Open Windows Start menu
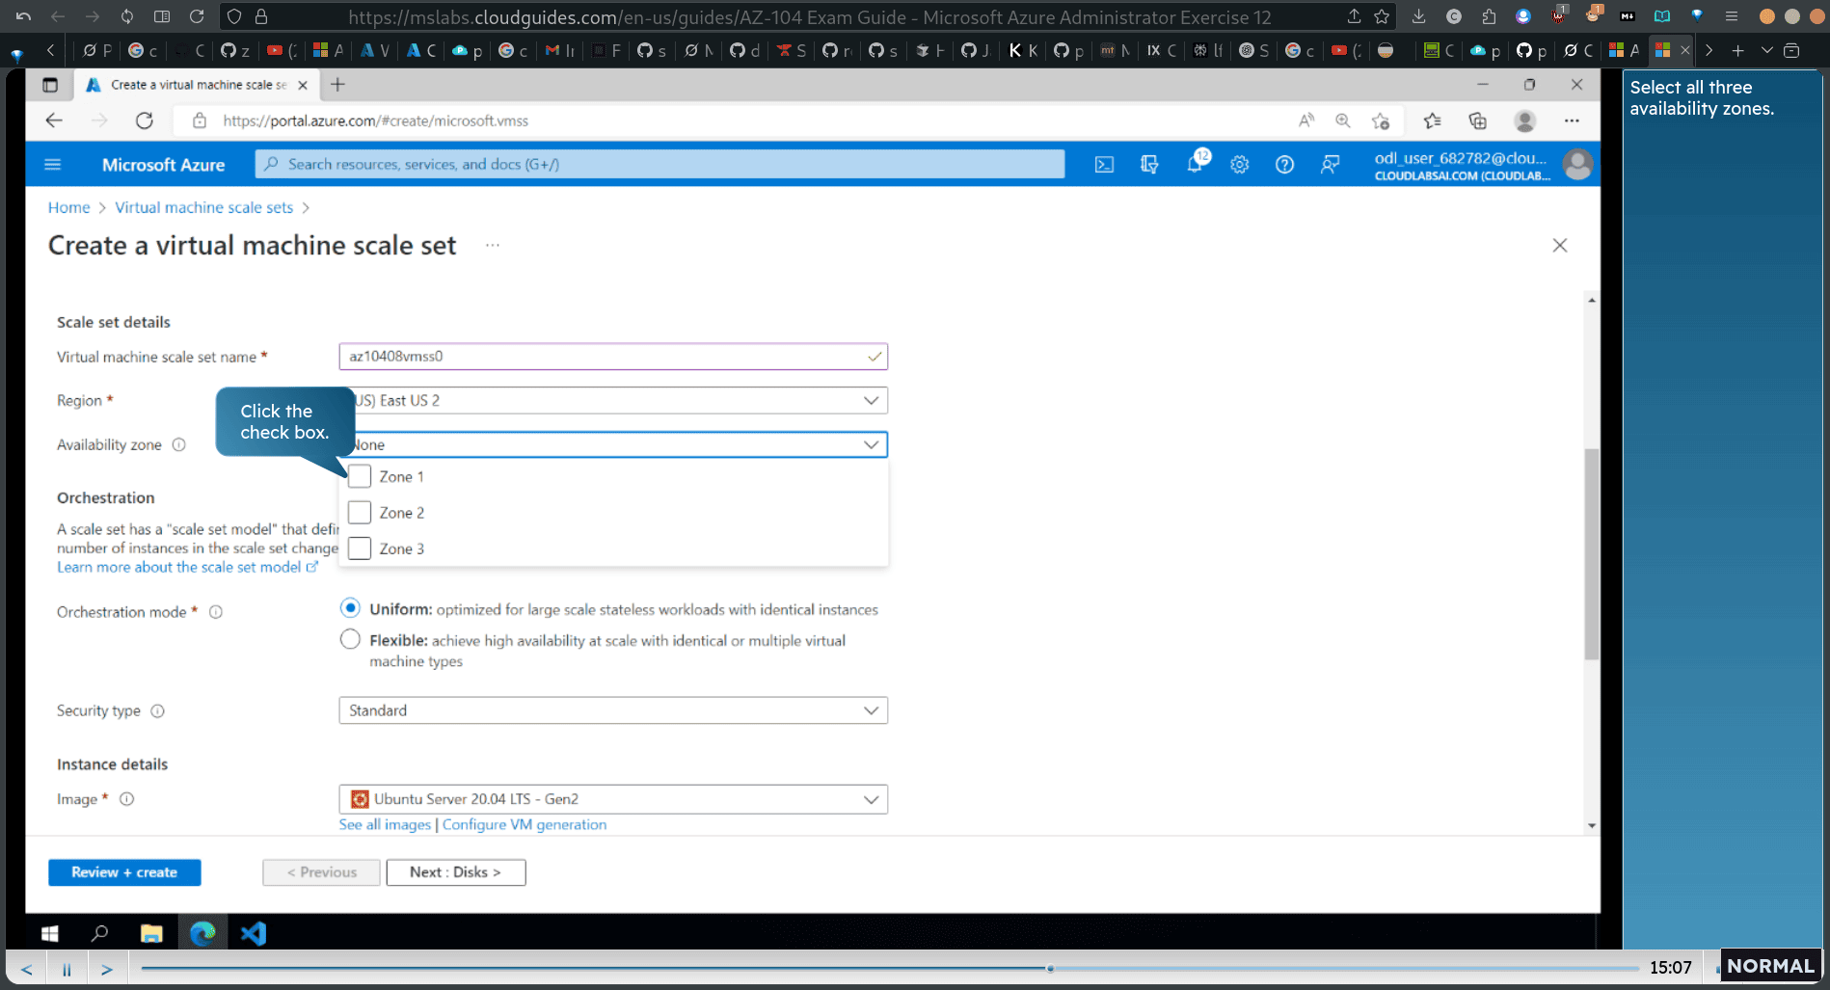1830x990 pixels. (x=50, y=933)
